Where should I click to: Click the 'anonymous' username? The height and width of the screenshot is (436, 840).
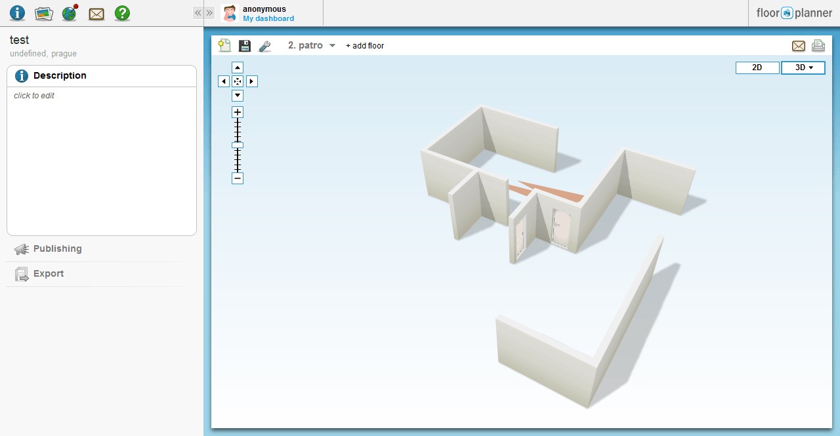click(x=264, y=9)
